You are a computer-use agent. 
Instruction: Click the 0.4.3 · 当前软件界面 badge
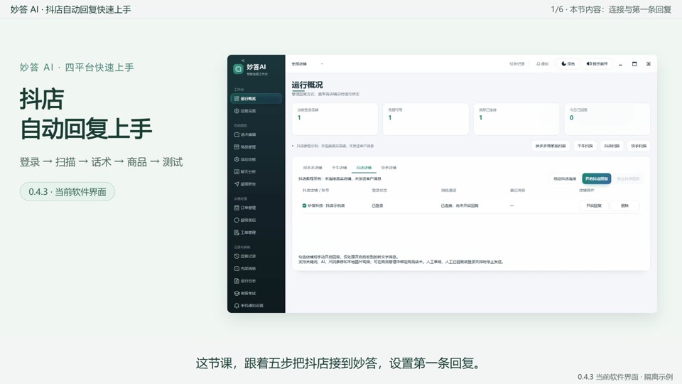pos(67,191)
